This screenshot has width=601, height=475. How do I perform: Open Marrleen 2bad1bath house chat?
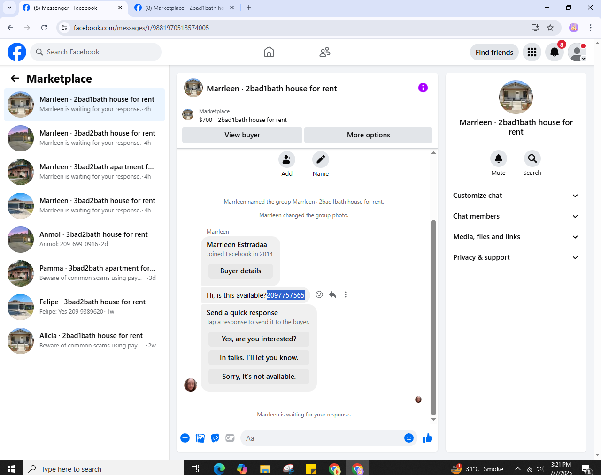[x=85, y=105]
